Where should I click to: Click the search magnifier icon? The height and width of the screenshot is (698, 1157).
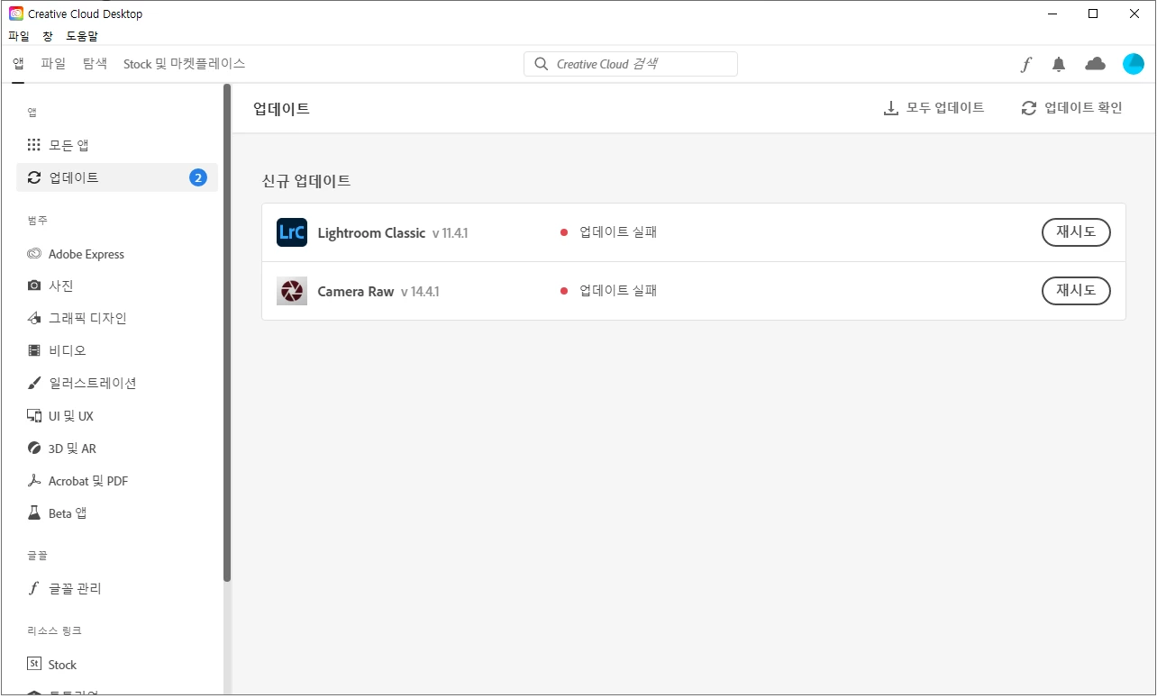click(x=541, y=64)
